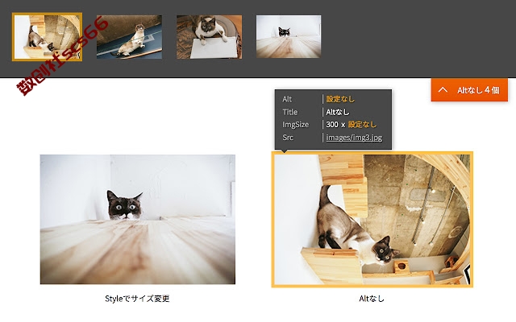The width and height of the screenshot is (516, 322).
Task: Click the ImgSize label in tooltip
Action: click(x=296, y=125)
